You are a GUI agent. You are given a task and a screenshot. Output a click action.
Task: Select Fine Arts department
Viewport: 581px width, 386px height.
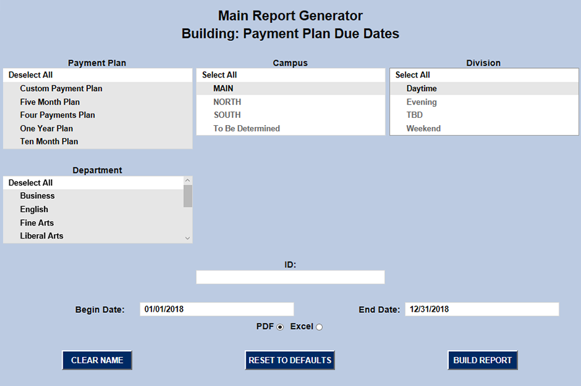pyautogui.click(x=37, y=222)
